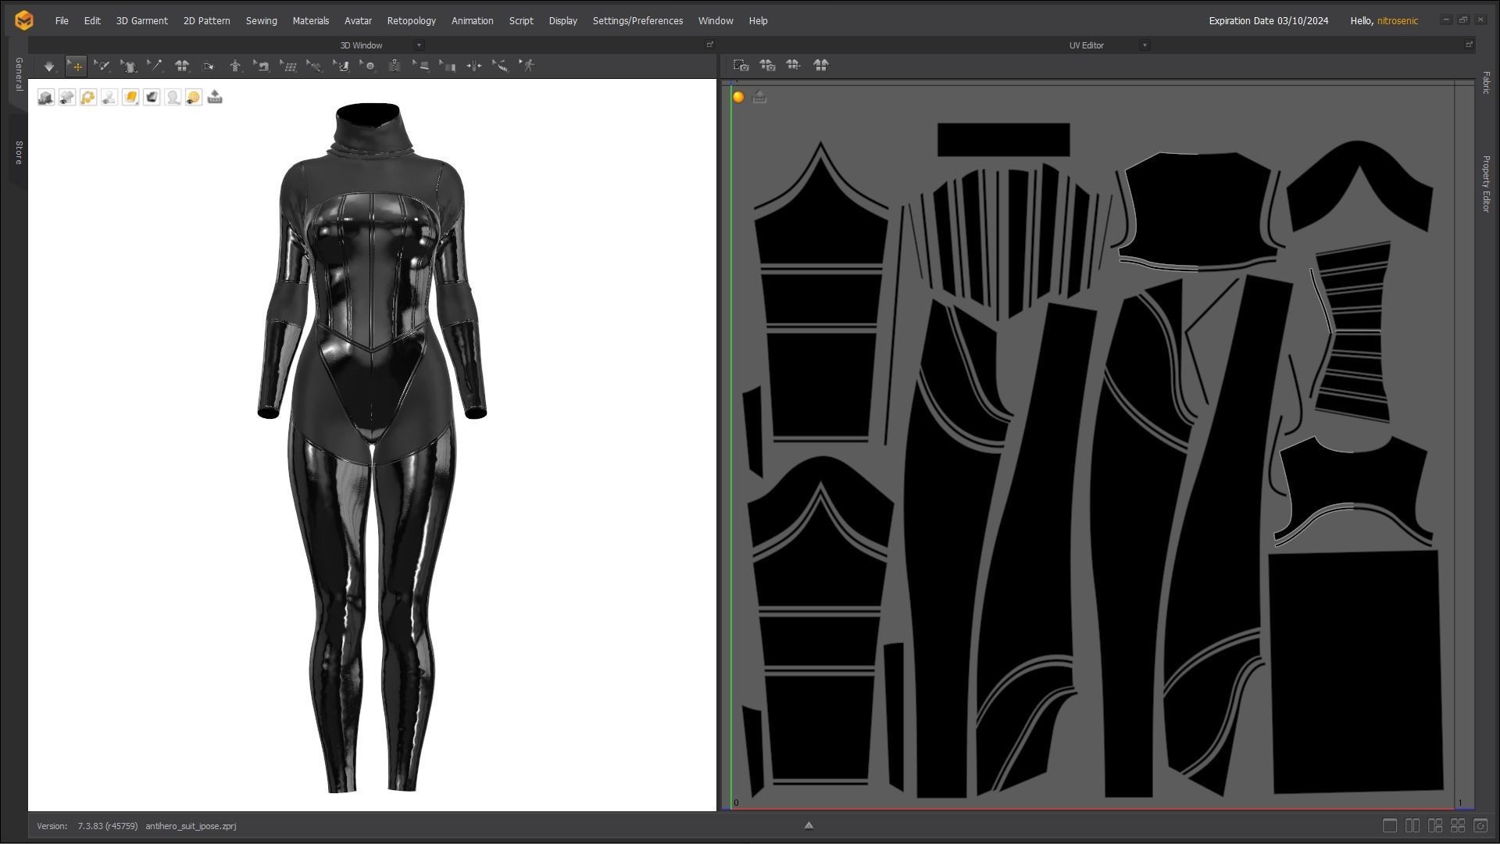Click the 3D view export tray icon

click(215, 97)
